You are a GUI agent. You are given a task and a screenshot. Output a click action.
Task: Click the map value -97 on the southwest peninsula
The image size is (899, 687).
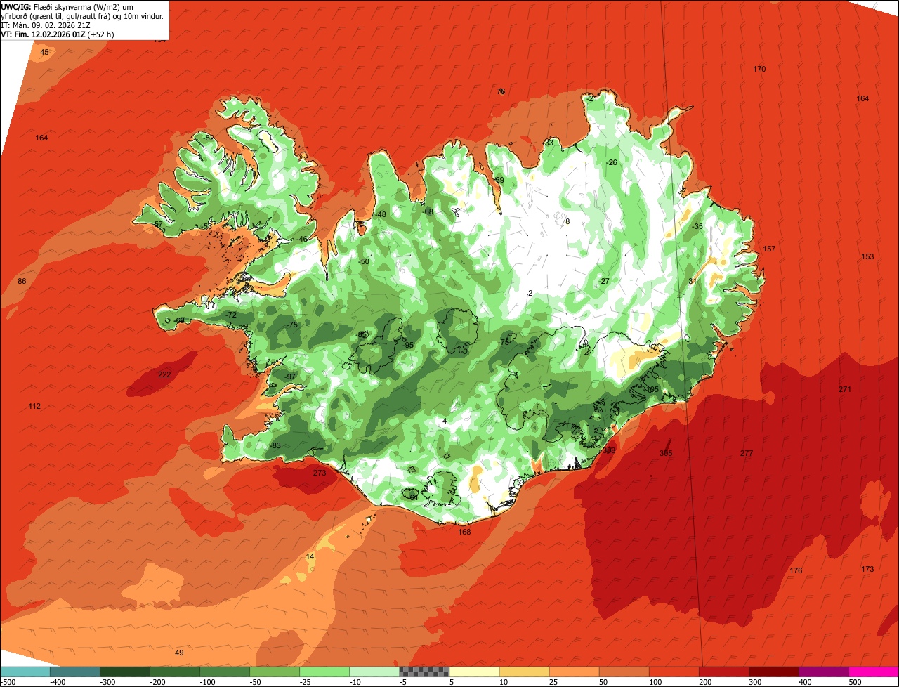point(290,377)
